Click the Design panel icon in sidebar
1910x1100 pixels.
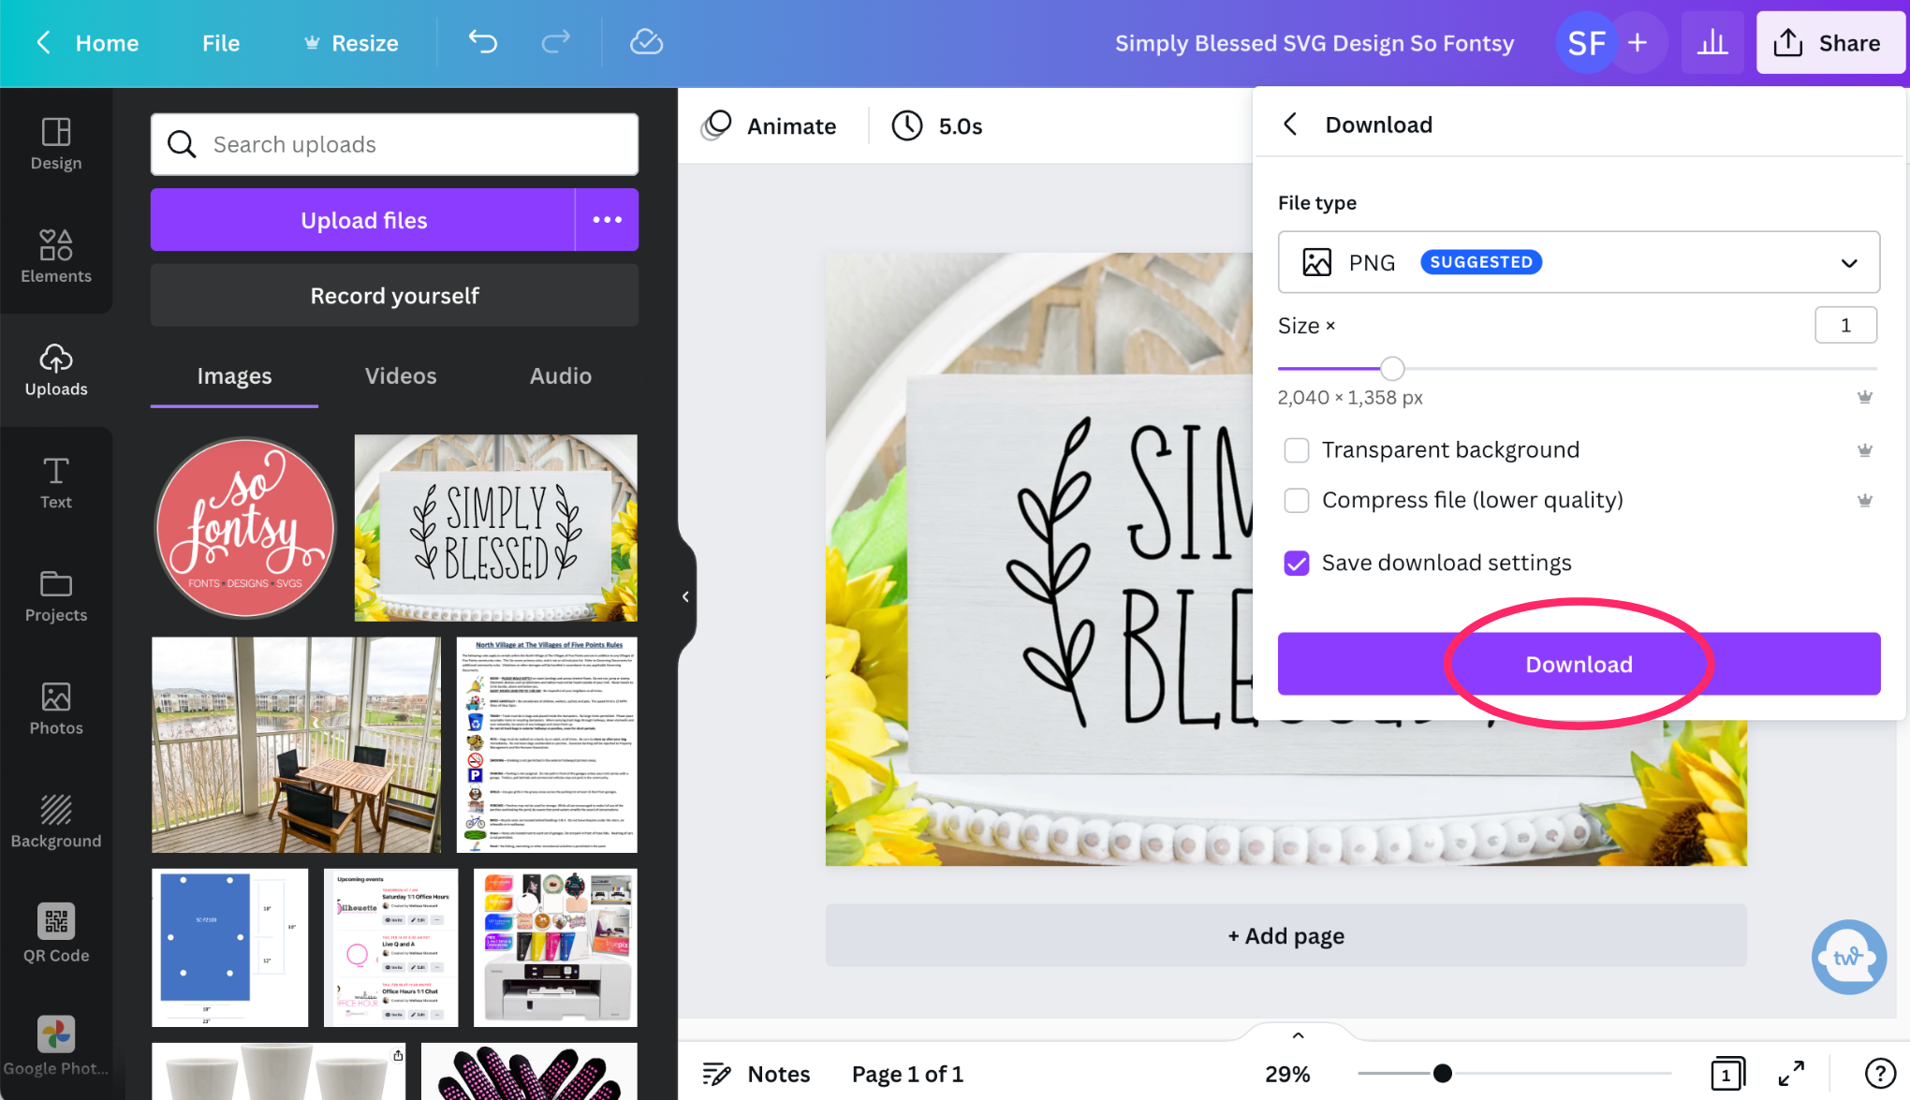[x=55, y=143]
